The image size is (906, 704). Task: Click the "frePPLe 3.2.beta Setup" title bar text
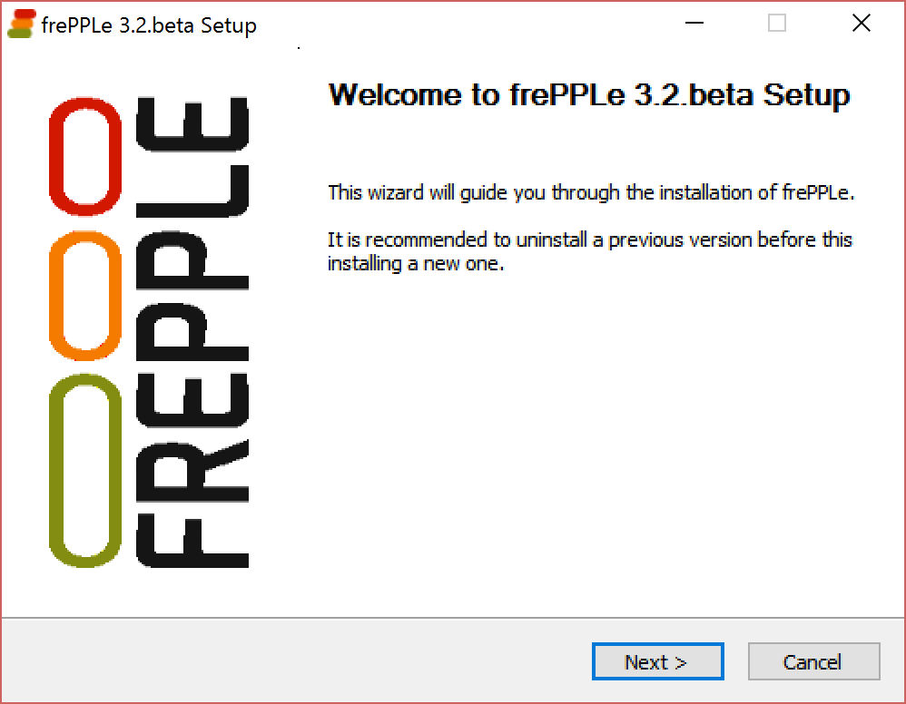click(x=149, y=25)
